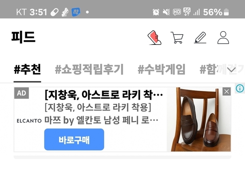Close the Elcanto ad banner

tap(227, 91)
